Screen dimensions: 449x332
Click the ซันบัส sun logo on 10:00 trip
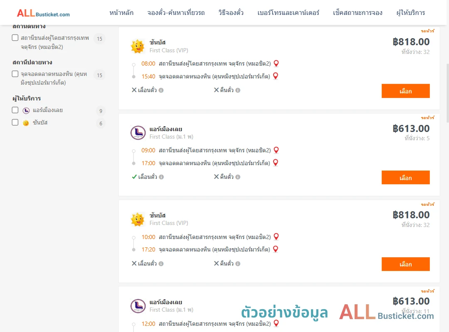coord(138,220)
